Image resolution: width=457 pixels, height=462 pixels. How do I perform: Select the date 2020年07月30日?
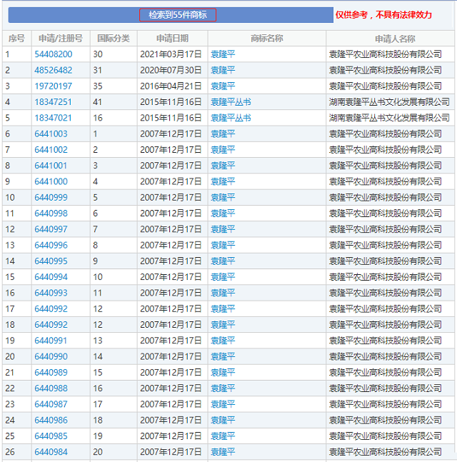[171, 70]
